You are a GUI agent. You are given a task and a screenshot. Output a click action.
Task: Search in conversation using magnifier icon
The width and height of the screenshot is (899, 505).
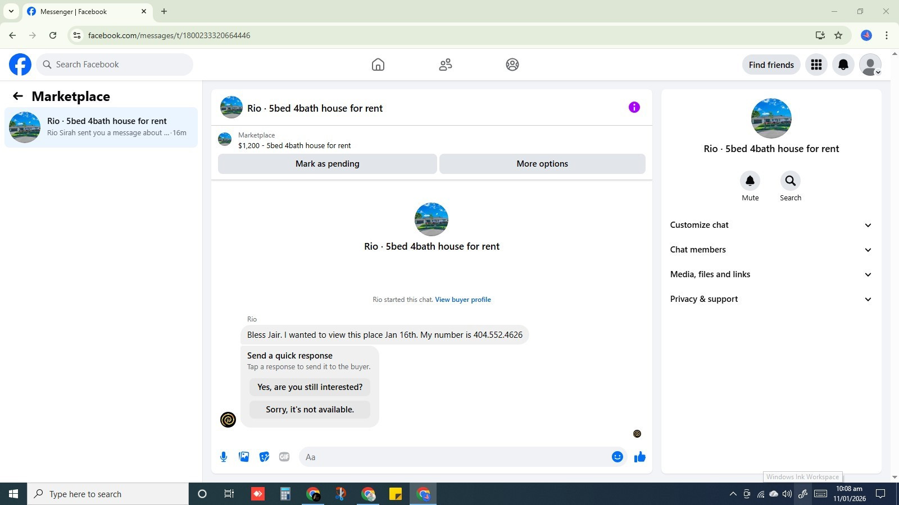click(791, 181)
